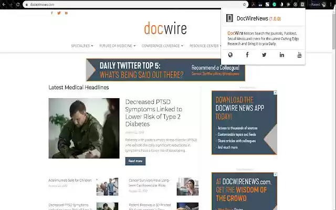Bookmark this page with the star icon
Image resolution: width=336 pixels, height=210 pixels.
245,5
